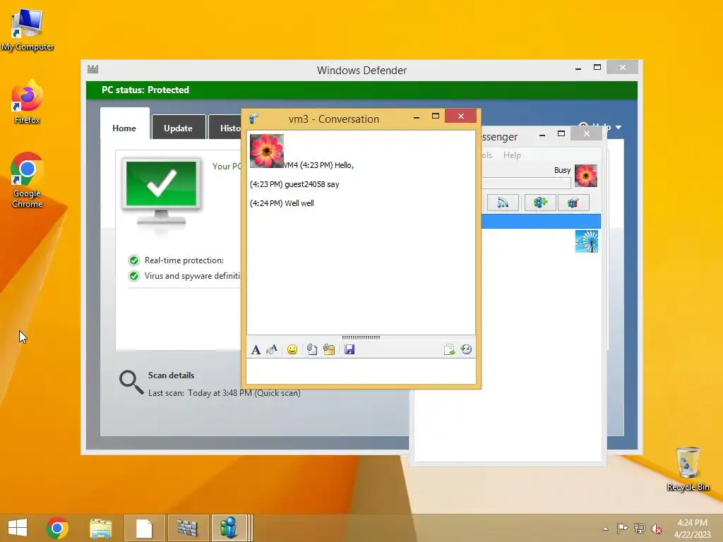Click the 'VM4 (4:23 PM) Hello,' message
The image size is (723, 542).
coord(318,165)
